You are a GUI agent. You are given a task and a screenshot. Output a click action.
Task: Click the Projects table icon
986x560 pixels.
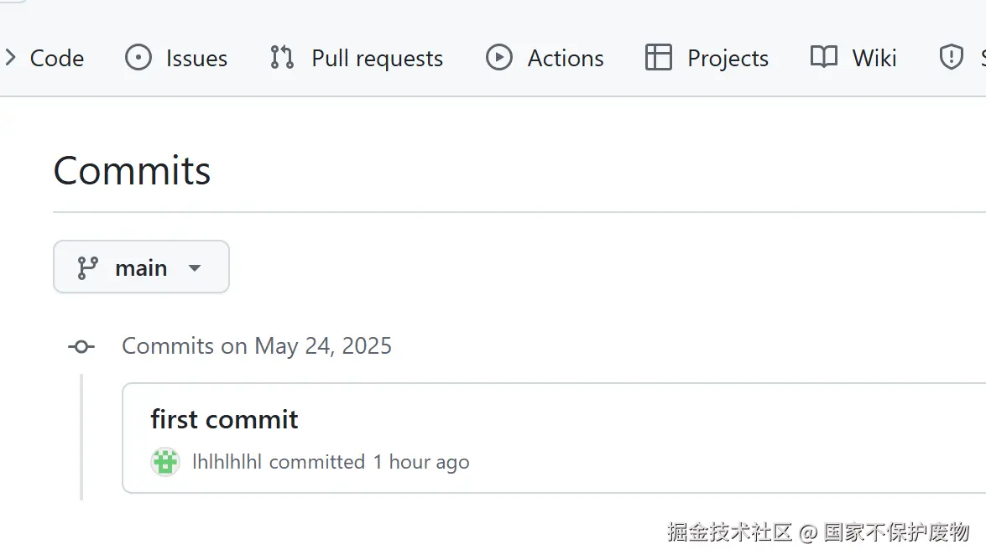(x=658, y=58)
